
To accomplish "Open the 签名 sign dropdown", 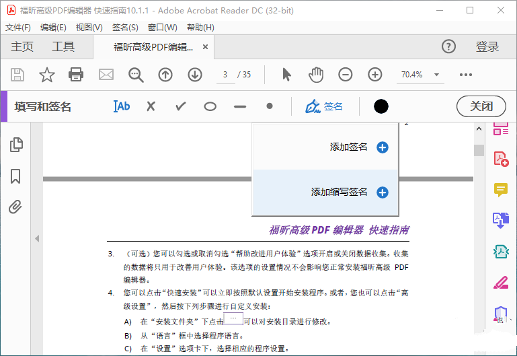I will tap(324, 106).
